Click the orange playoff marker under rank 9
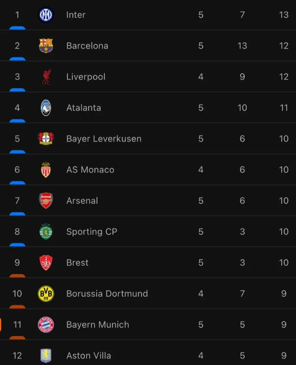296x365 pixels. [x=17, y=276]
